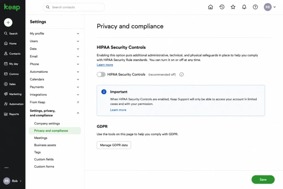Select Custom forms item
Screen dimensions: 283x189
(x=44, y=166)
